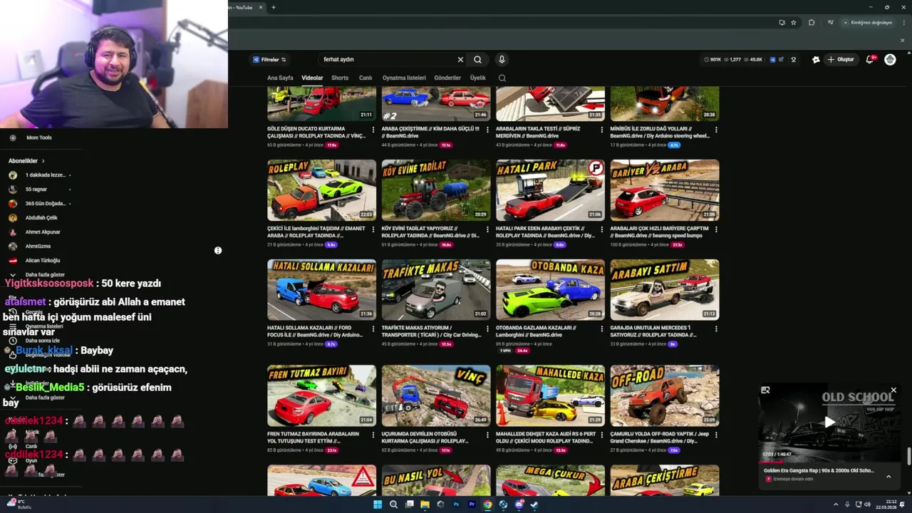The image size is (912, 513).
Task: Open the 'More Tools' sidebar item
Action: point(38,138)
